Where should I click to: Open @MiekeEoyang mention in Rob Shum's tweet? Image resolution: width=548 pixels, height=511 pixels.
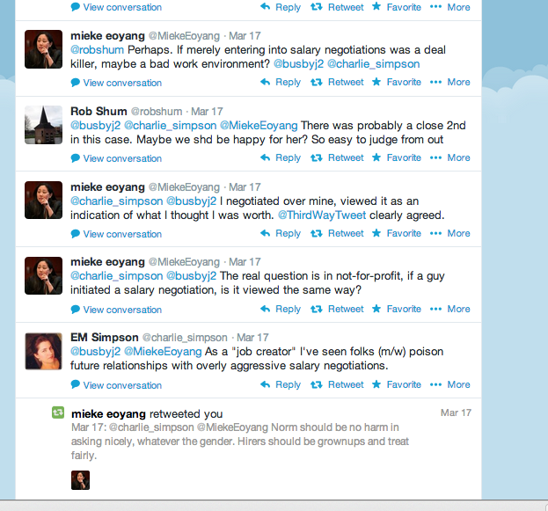259,126
